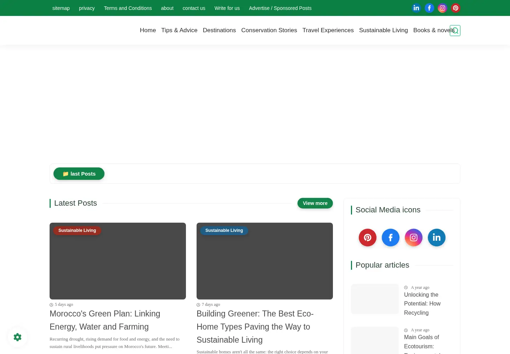The image size is (510, 354).
Task: Visit LinkedIn from Social Media icons widget
Action: pos(437,238)
